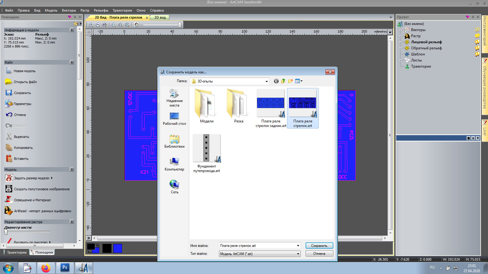Collapse the Файл section in assistant
488x274 pixels.
[x=72, y=62]
